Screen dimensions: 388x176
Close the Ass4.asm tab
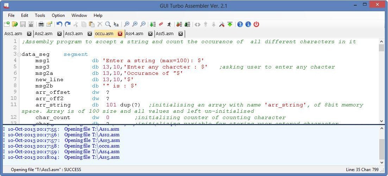pos(150,34)
